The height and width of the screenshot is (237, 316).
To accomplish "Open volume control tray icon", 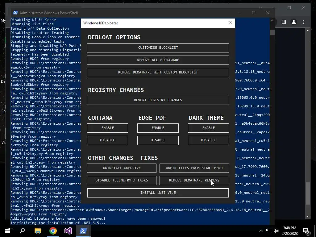I will (x=276, y=231).
